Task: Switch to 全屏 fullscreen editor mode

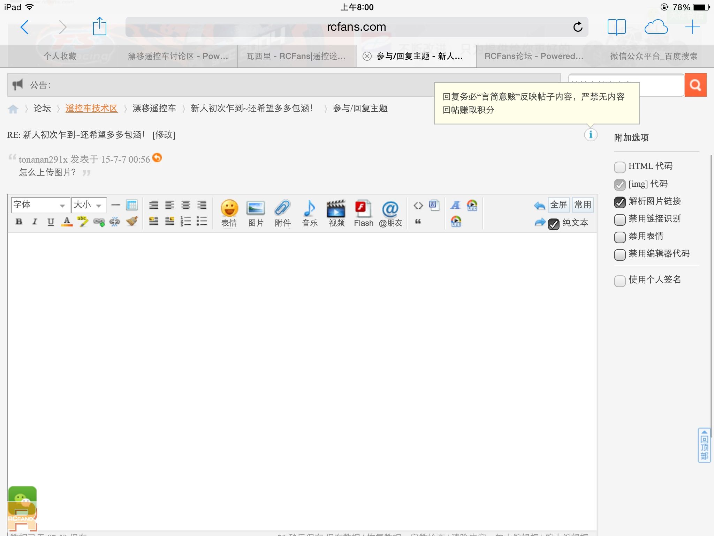Action: [x=559, y=205]
